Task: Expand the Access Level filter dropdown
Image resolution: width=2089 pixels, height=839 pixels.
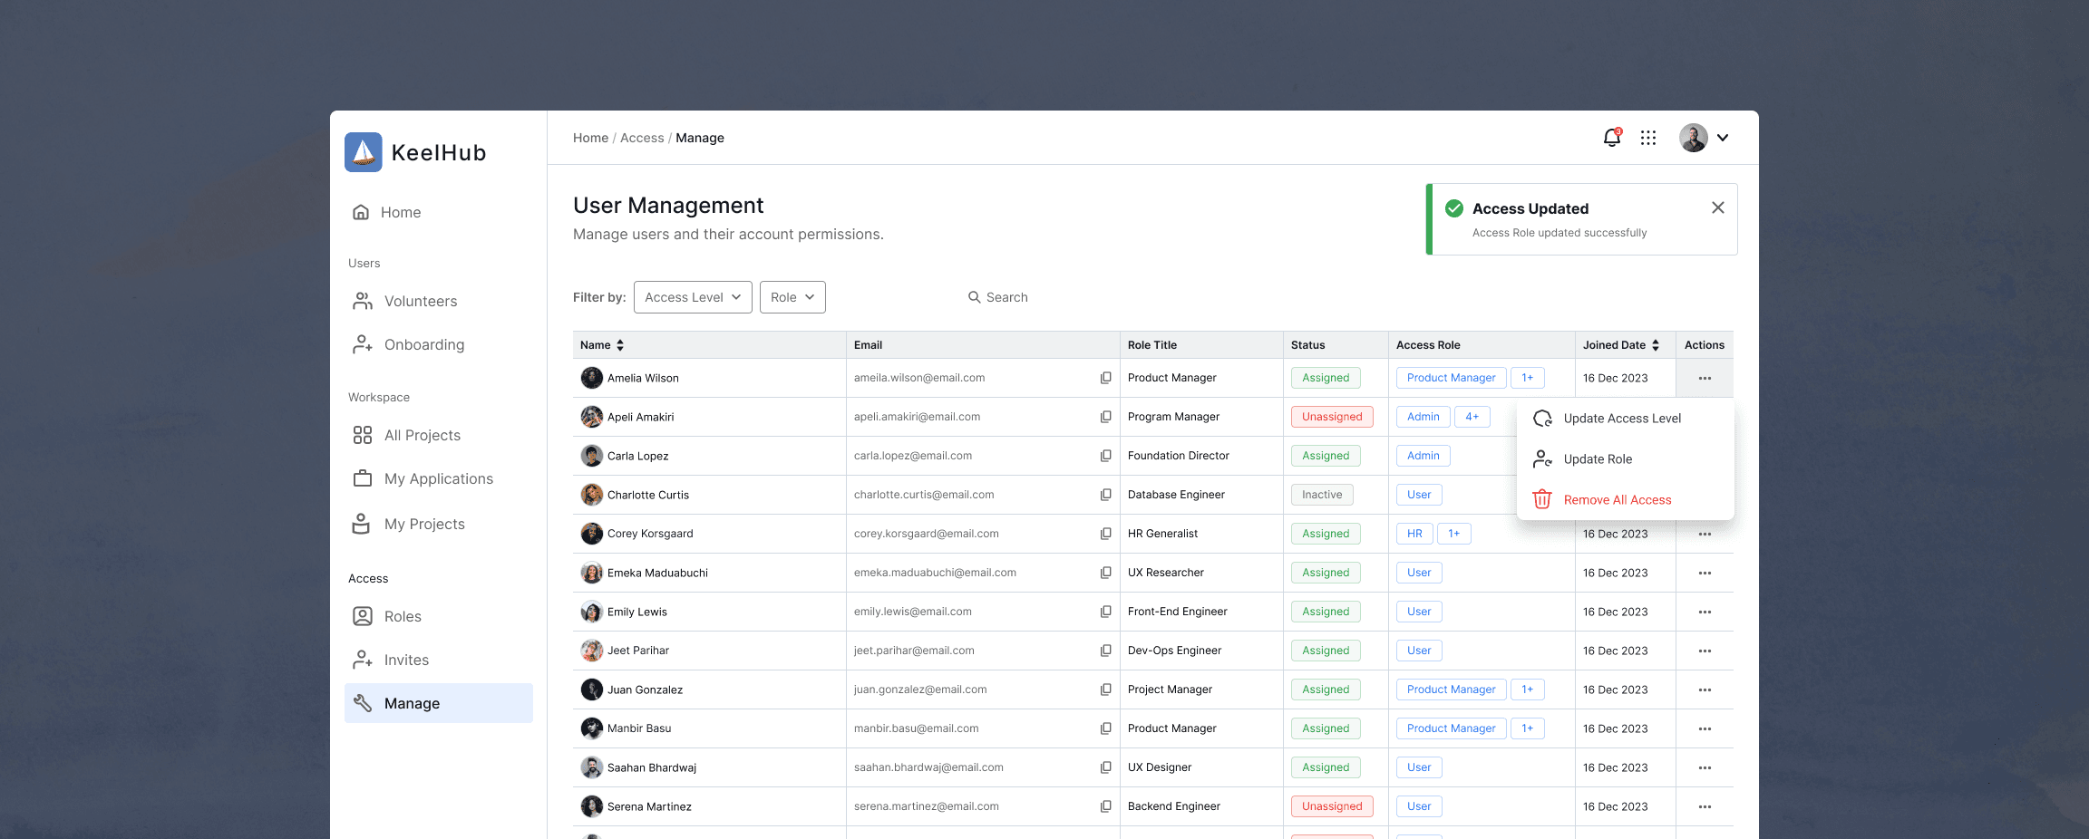Action: pos(693,297)
